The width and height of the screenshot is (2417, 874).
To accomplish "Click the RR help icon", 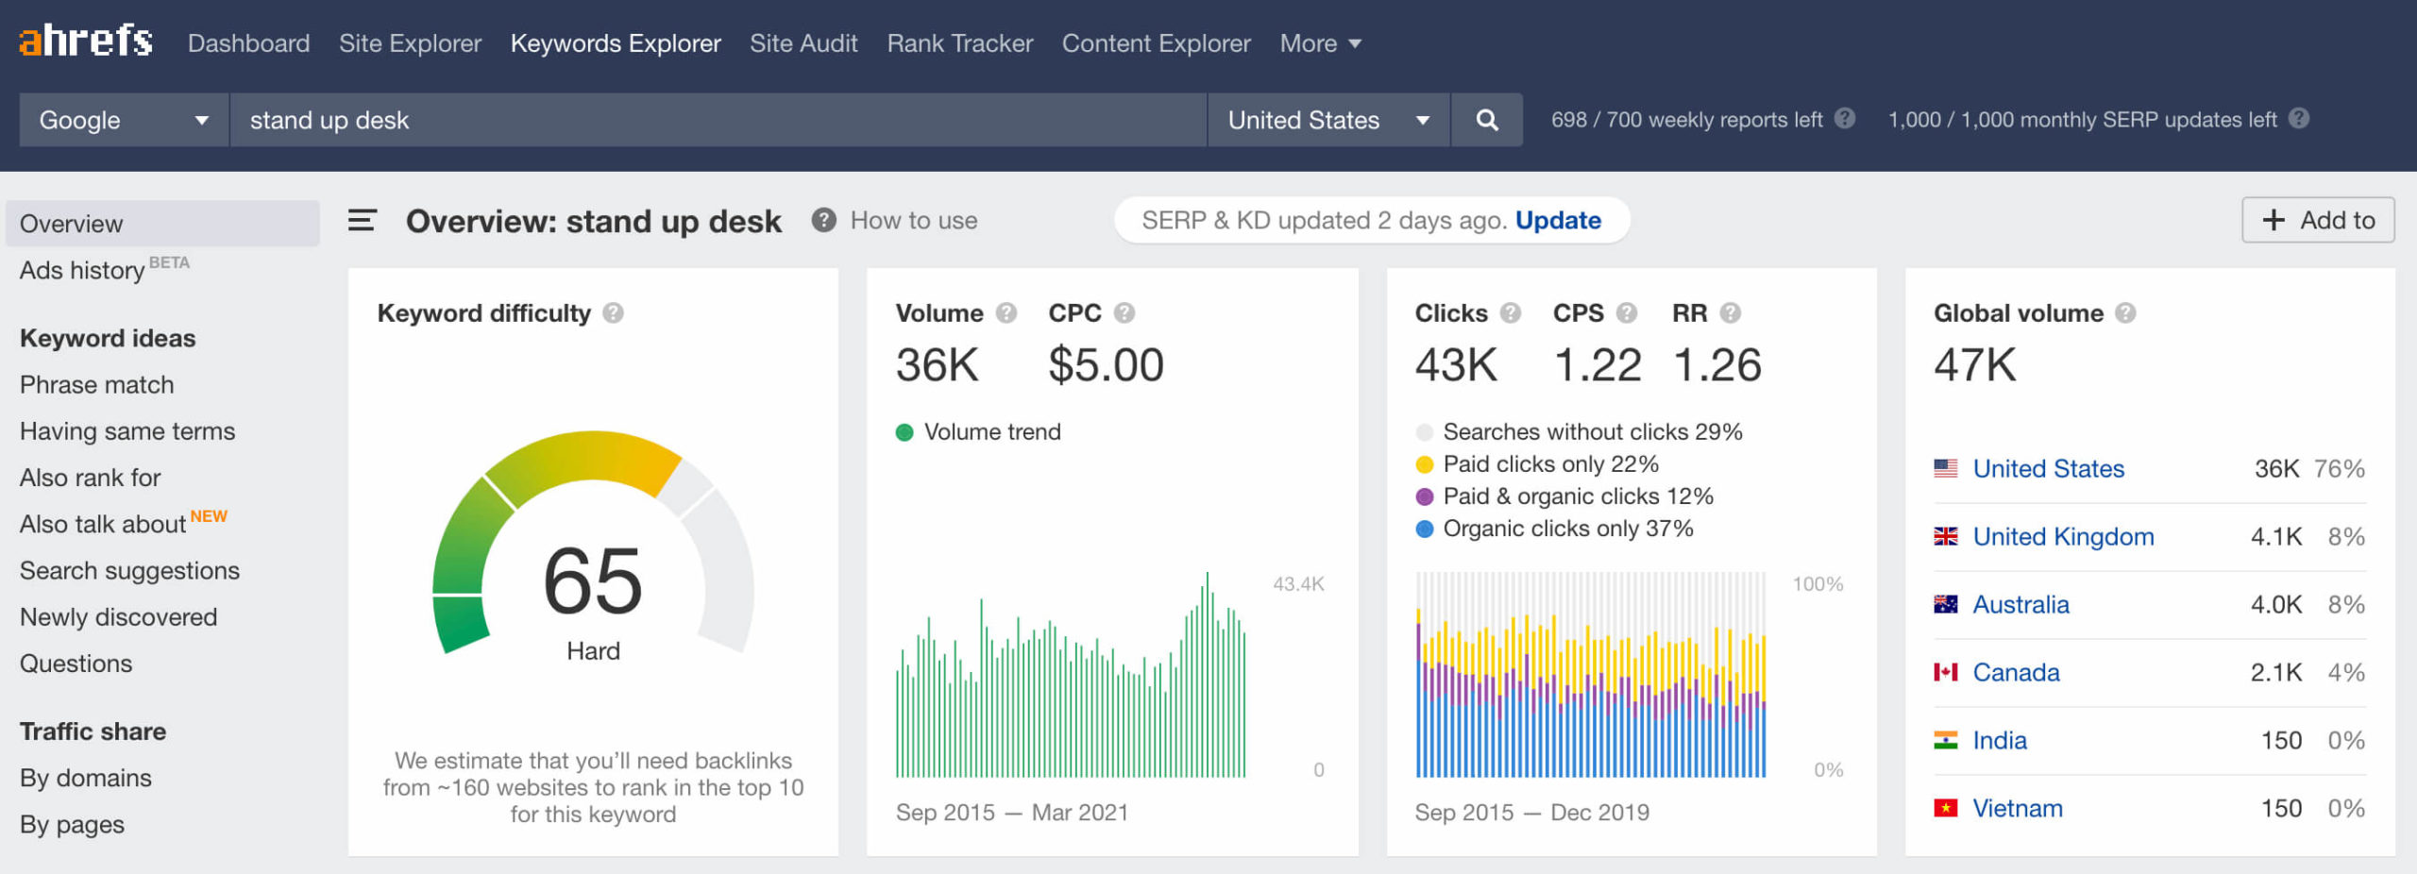I will [1731, 312].
